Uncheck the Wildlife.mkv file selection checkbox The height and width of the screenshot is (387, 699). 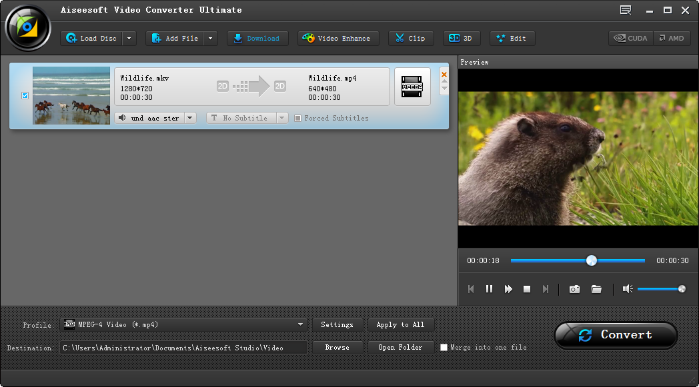coord(25,95)
